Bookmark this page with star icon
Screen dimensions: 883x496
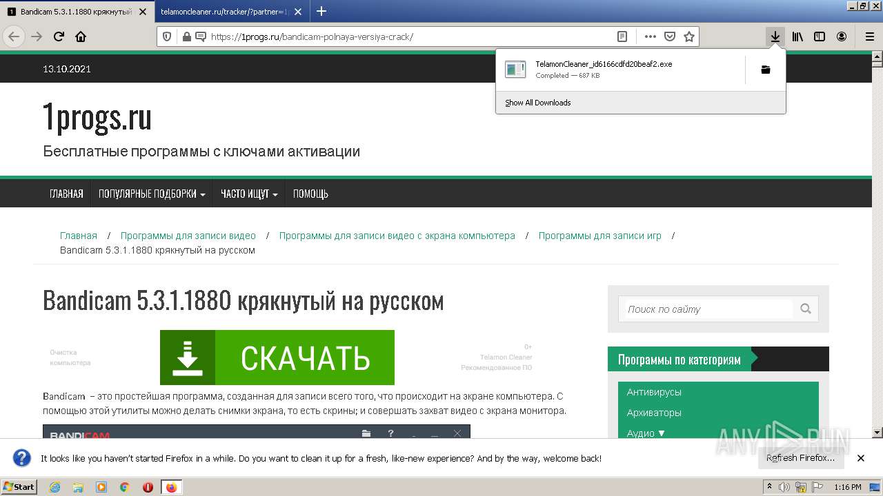tap(688, 37)
